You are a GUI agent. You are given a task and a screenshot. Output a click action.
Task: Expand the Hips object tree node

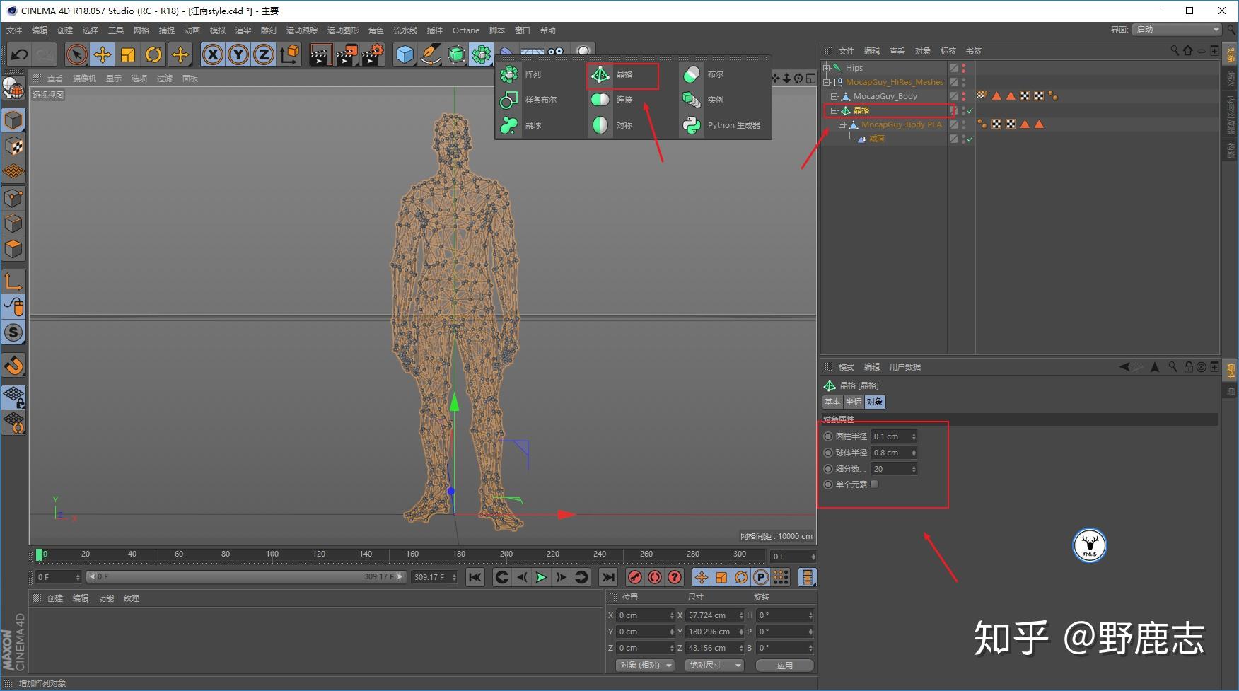click(x=826, y=68)
